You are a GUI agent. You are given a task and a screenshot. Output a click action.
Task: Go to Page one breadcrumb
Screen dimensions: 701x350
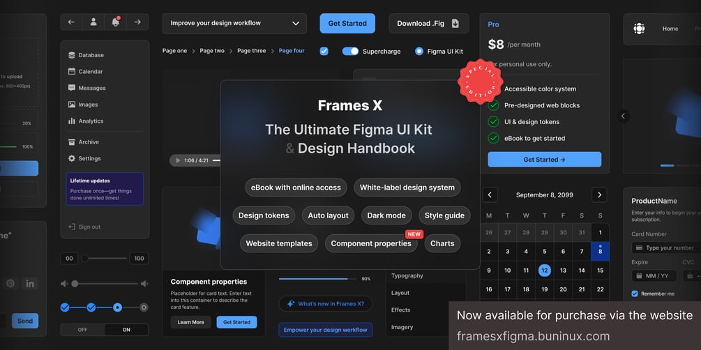(x=175, y=51)
